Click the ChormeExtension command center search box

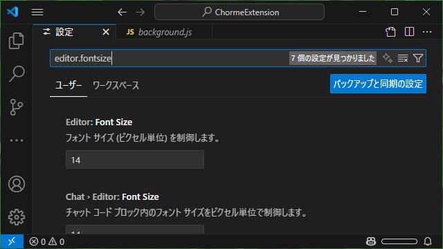pyautogui.click(x=239, y=12)
